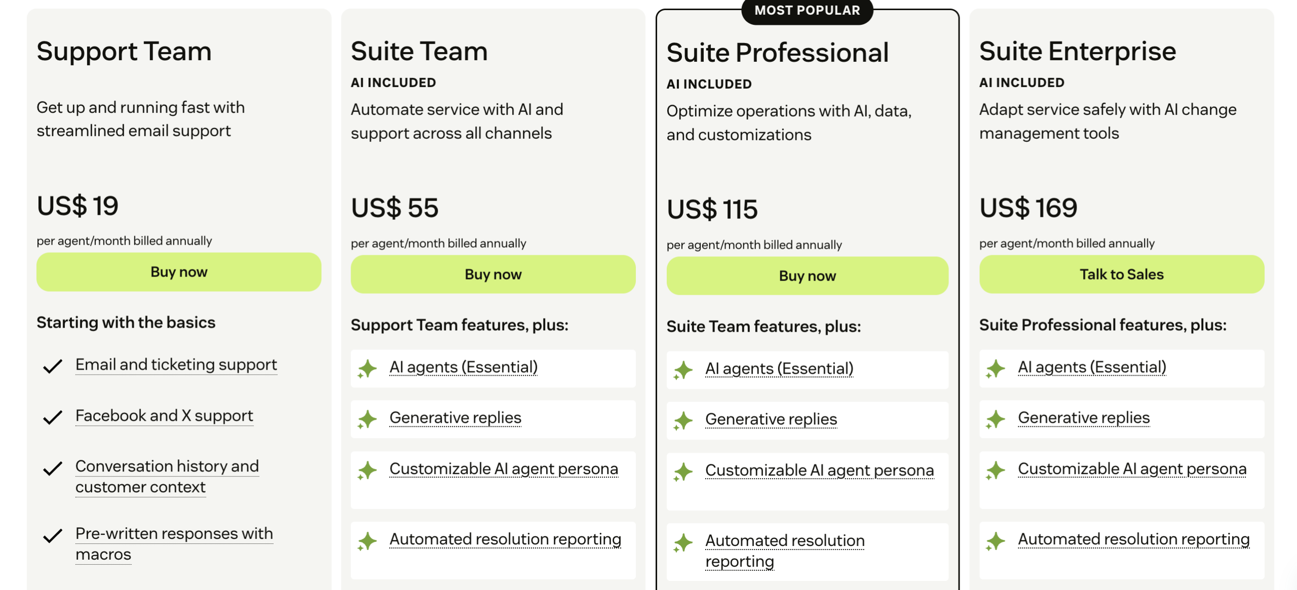1297x590 pixels.
Task: Open Facebook and X support link
Action: (x=164, y=416)
